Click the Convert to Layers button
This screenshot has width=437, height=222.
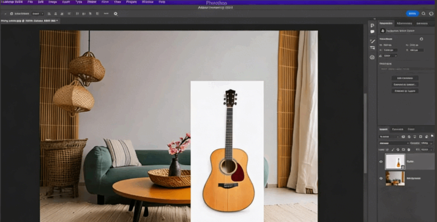click(x=405, y=91)
